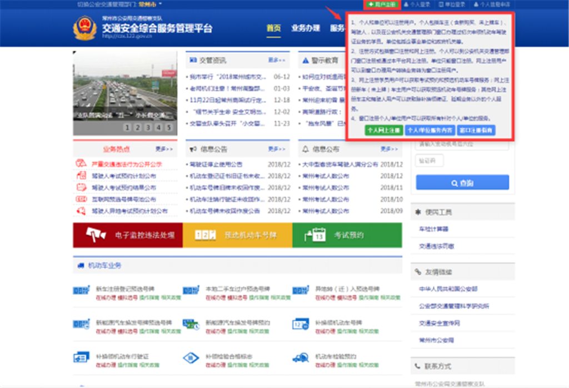Click the 补换领机动车行驶证 card icon
This screenshot has height=388, width=569.
[81, 357]
